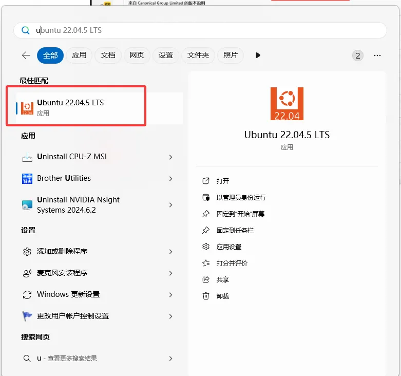Expand the chevron for 麦克风安装程序

(170, 273)
